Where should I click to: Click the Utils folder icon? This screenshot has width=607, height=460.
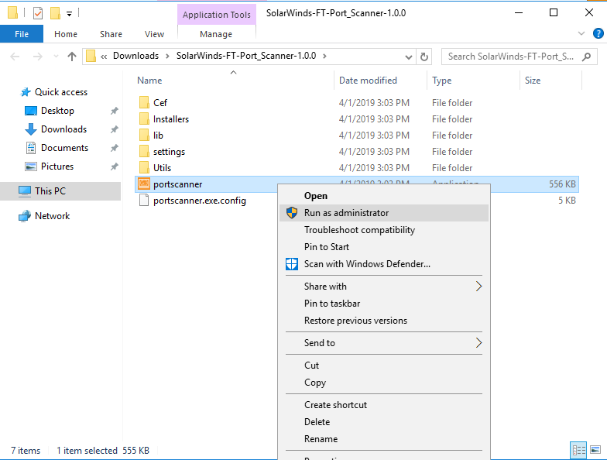tap(144, 167)
